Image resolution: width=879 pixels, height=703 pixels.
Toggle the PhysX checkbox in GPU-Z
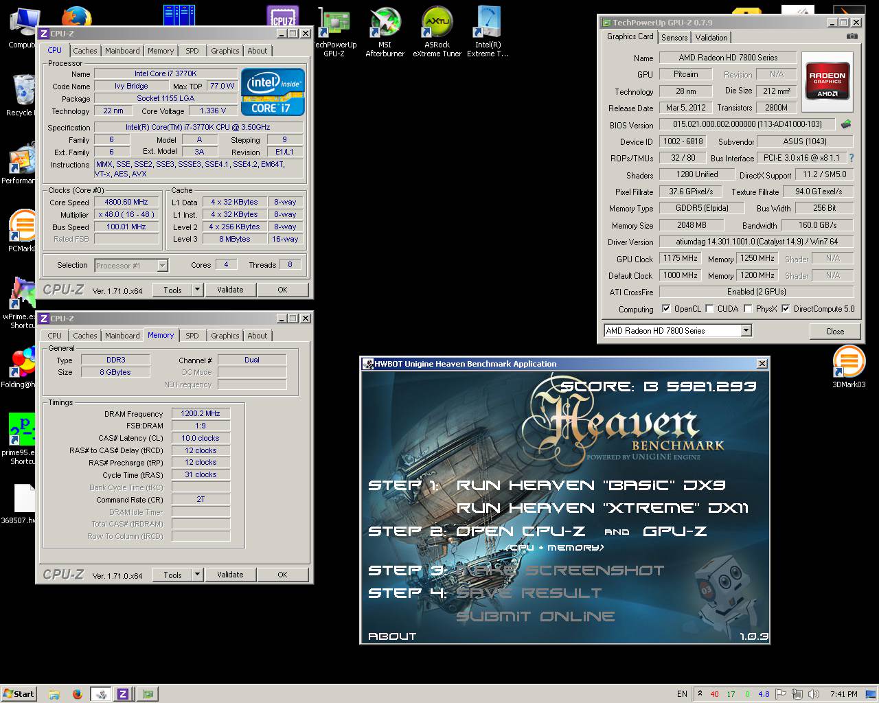point(748,309)
